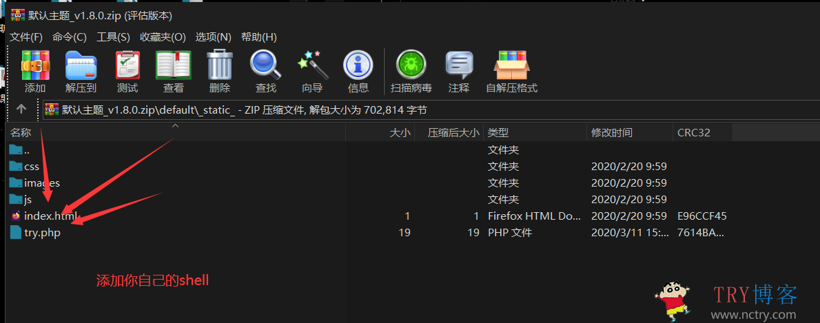The height and width of the screenshot is (323, 820).
Task: Go up one level with the arrow button
Action: pos(21,110)
